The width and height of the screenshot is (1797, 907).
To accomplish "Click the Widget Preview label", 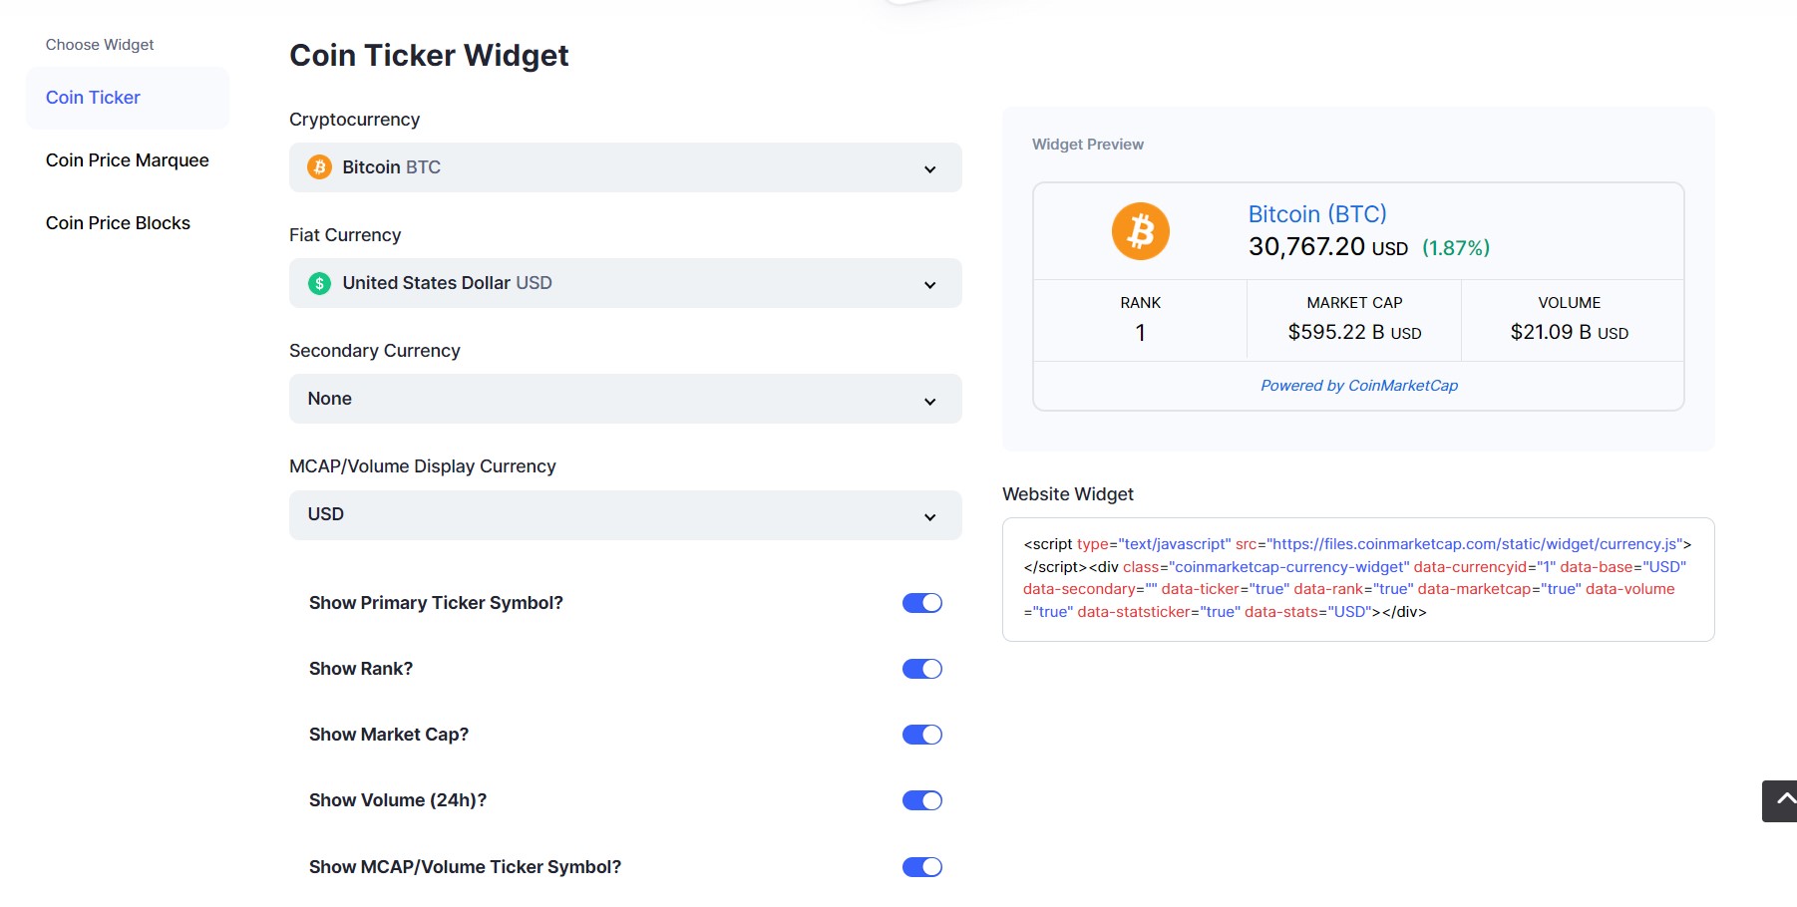I will coord(1088,145).
